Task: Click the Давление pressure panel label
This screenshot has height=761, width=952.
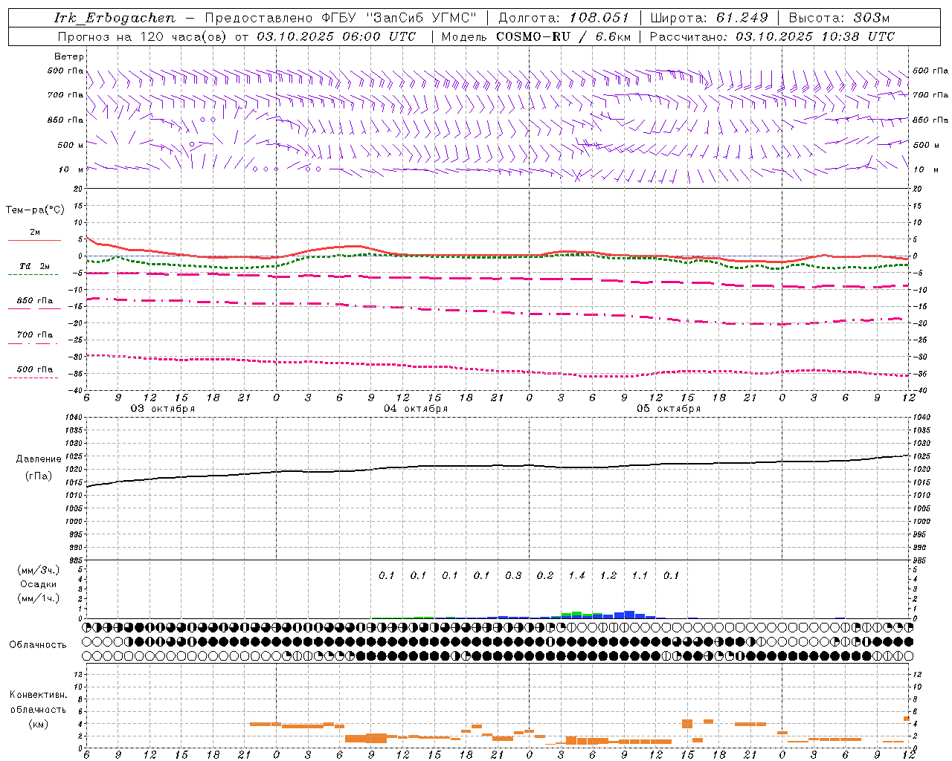Action: [x=39, y=459]
